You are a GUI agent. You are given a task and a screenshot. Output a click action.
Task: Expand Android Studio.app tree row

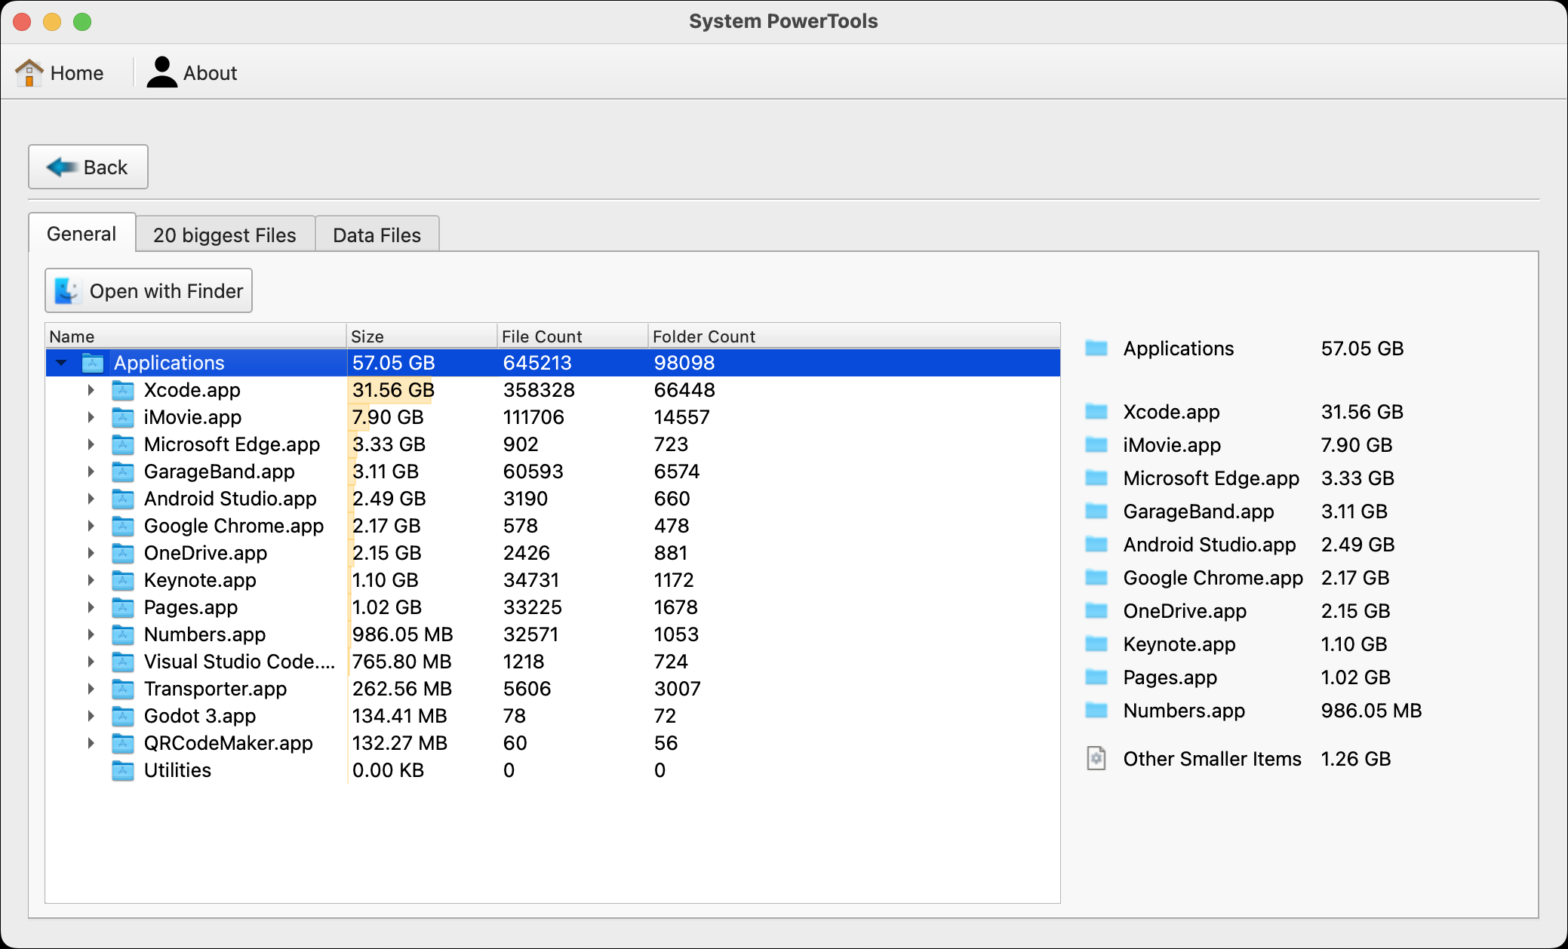click(x=91, y=499)
